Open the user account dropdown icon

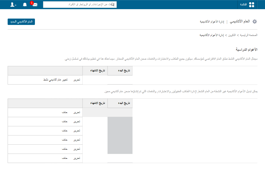coord(13,5)
